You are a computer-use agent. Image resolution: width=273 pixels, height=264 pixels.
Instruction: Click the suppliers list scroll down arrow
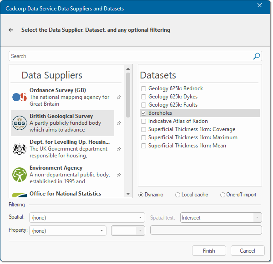128,194
